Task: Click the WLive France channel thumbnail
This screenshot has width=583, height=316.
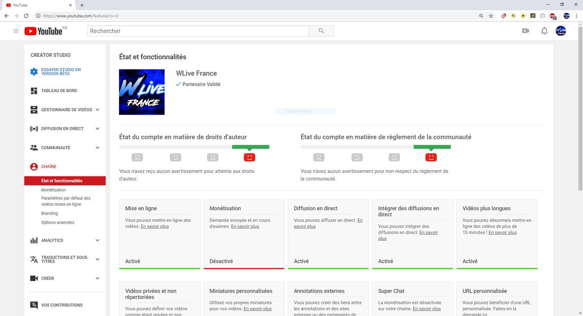Action: [142, 92]
